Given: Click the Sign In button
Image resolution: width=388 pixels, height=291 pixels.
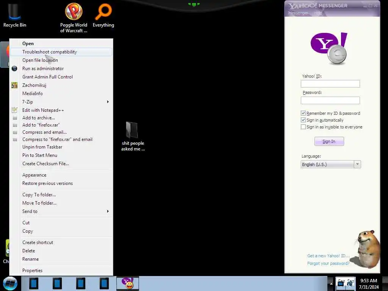Looking at the screenshot, I should (329, 141).
